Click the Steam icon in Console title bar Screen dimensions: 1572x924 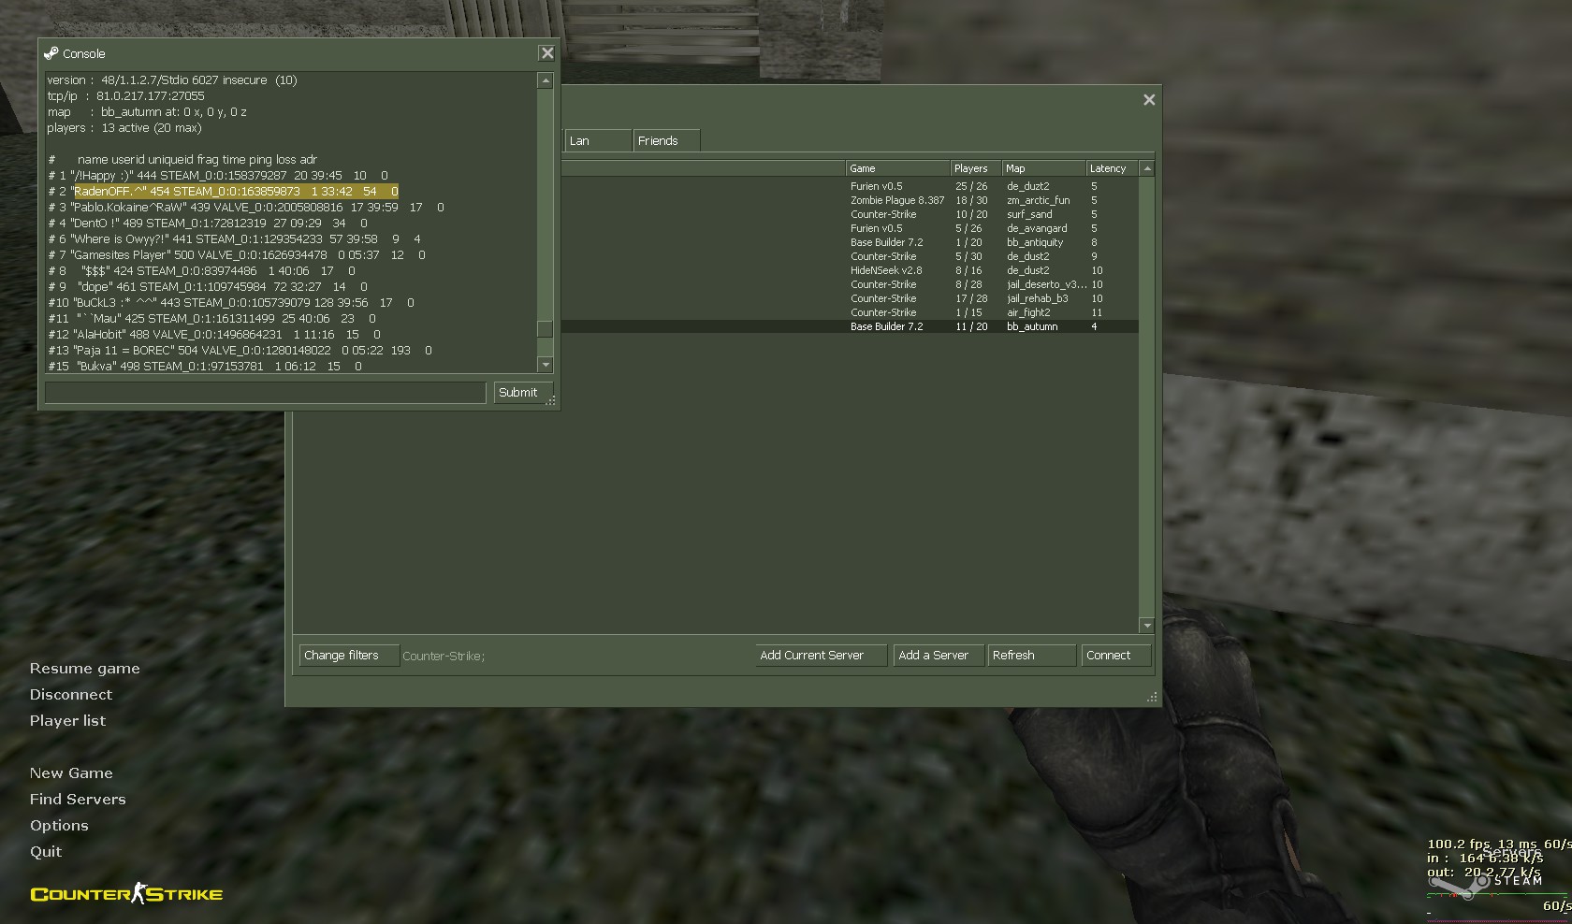coord(51,53)
